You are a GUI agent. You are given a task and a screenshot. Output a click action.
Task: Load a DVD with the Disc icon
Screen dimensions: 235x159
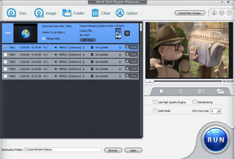click(17, 13)
